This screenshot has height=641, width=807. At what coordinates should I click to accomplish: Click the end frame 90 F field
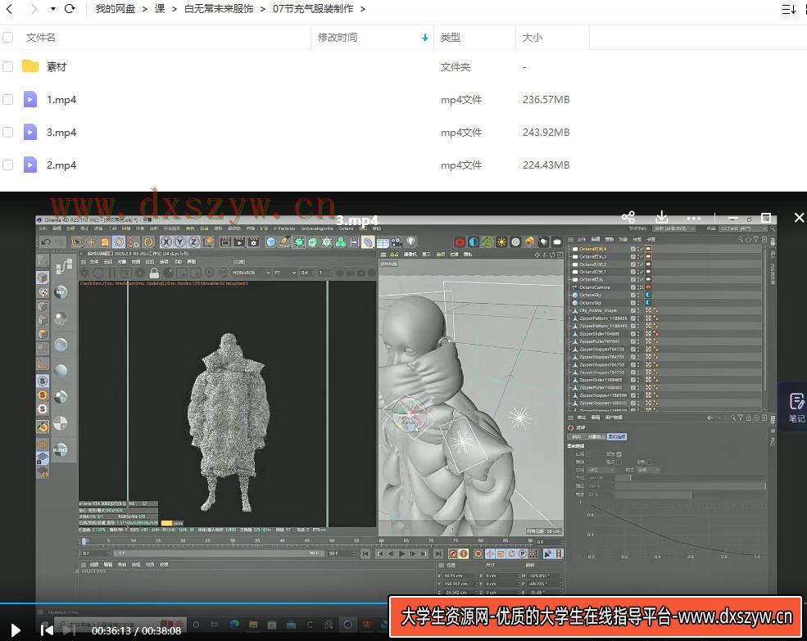[x=342, y=553]
